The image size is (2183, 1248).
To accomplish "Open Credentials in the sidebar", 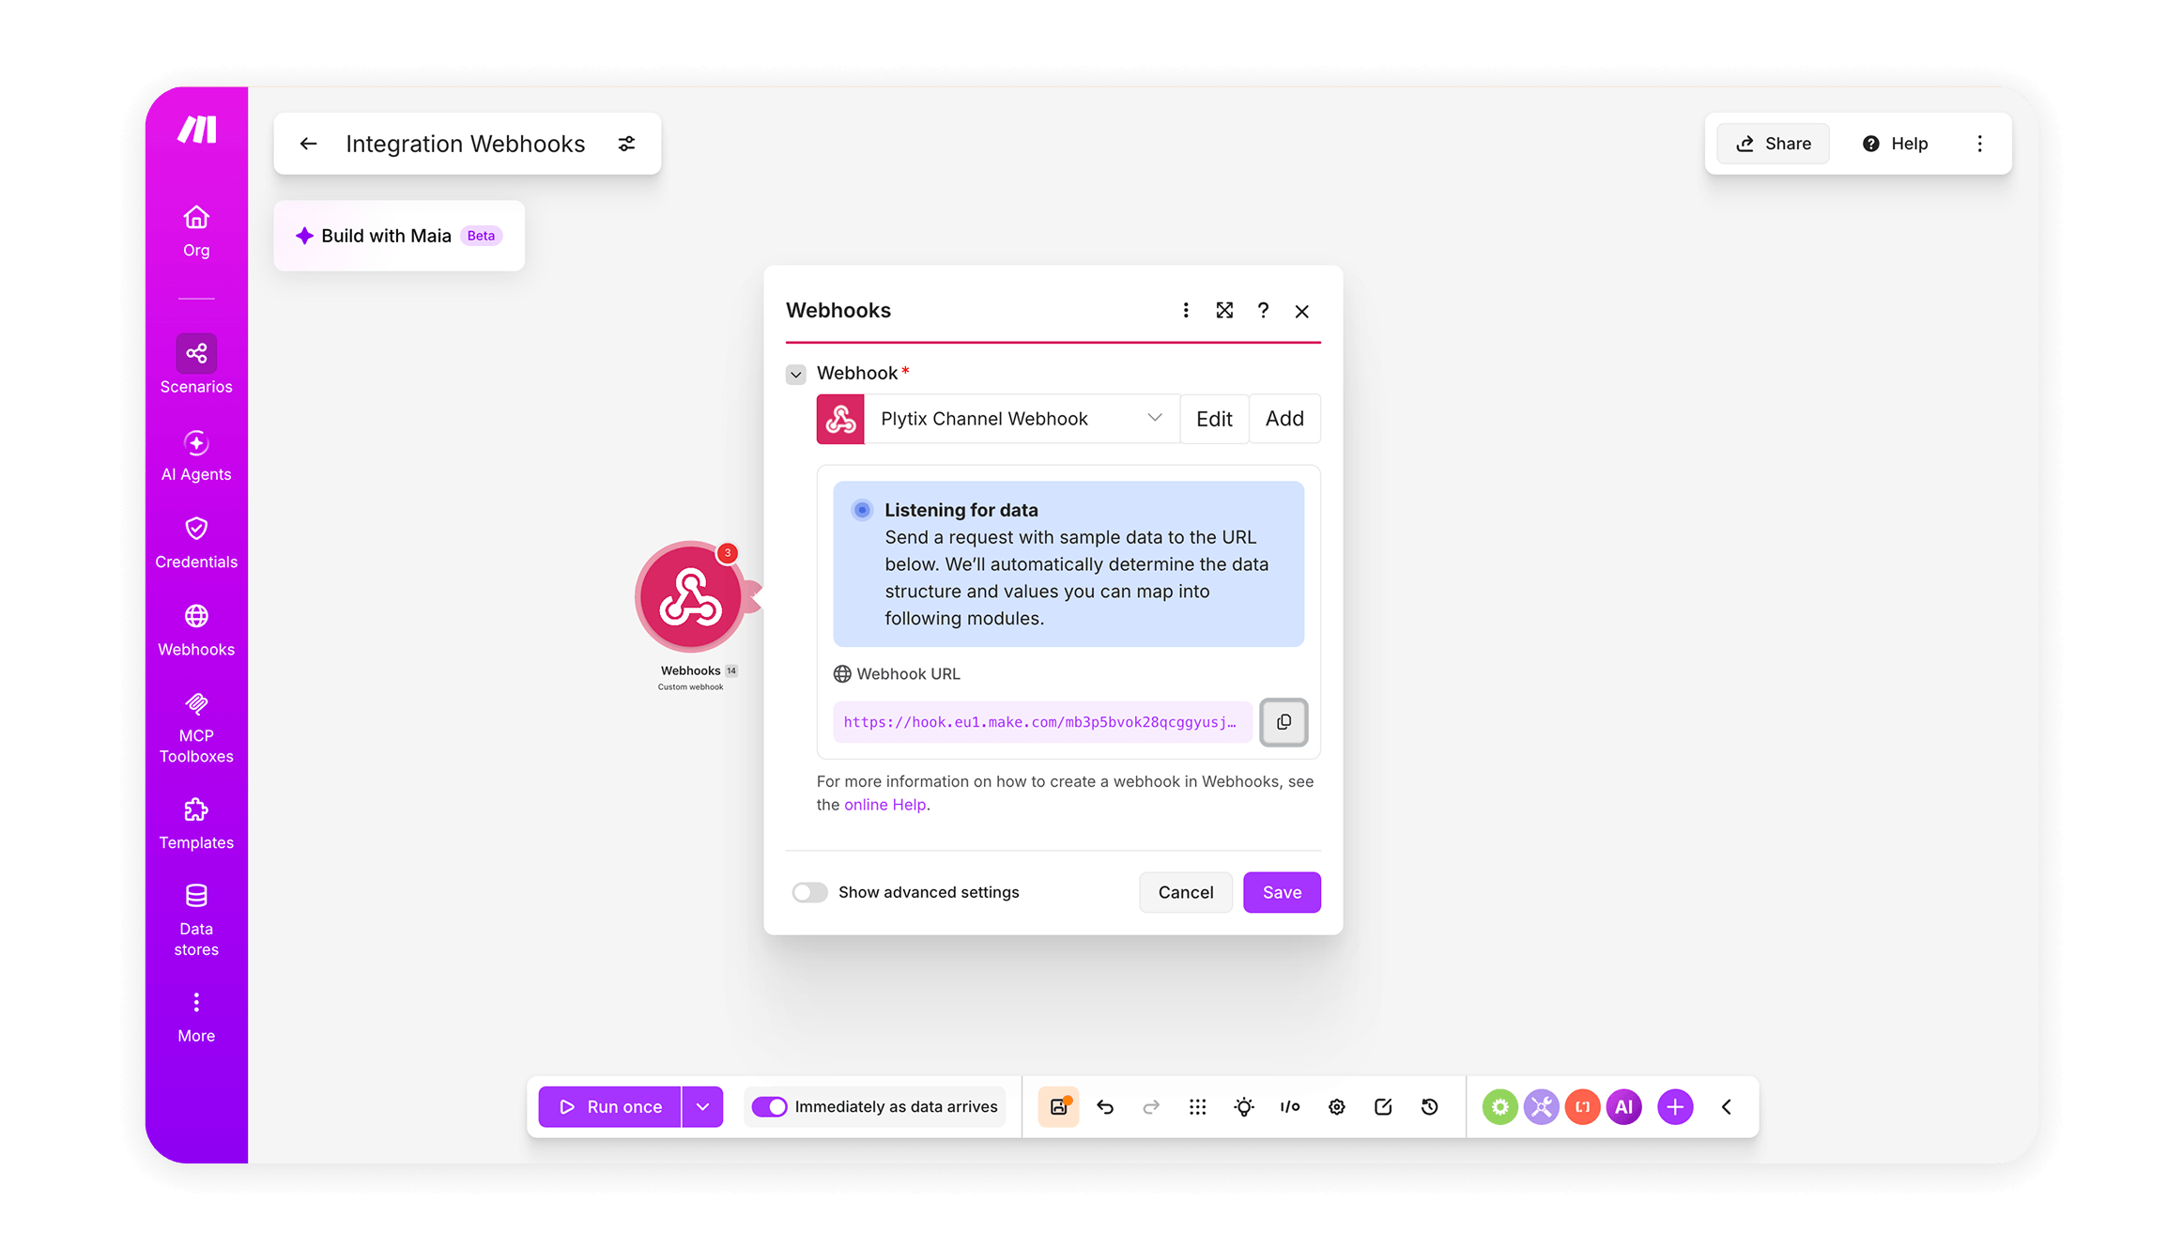I will click(196, 543).
